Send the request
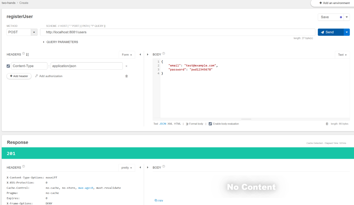This screenshot has height=205, width=354. click(331, 32)
